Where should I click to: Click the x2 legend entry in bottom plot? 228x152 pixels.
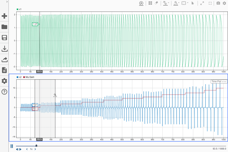19,77
